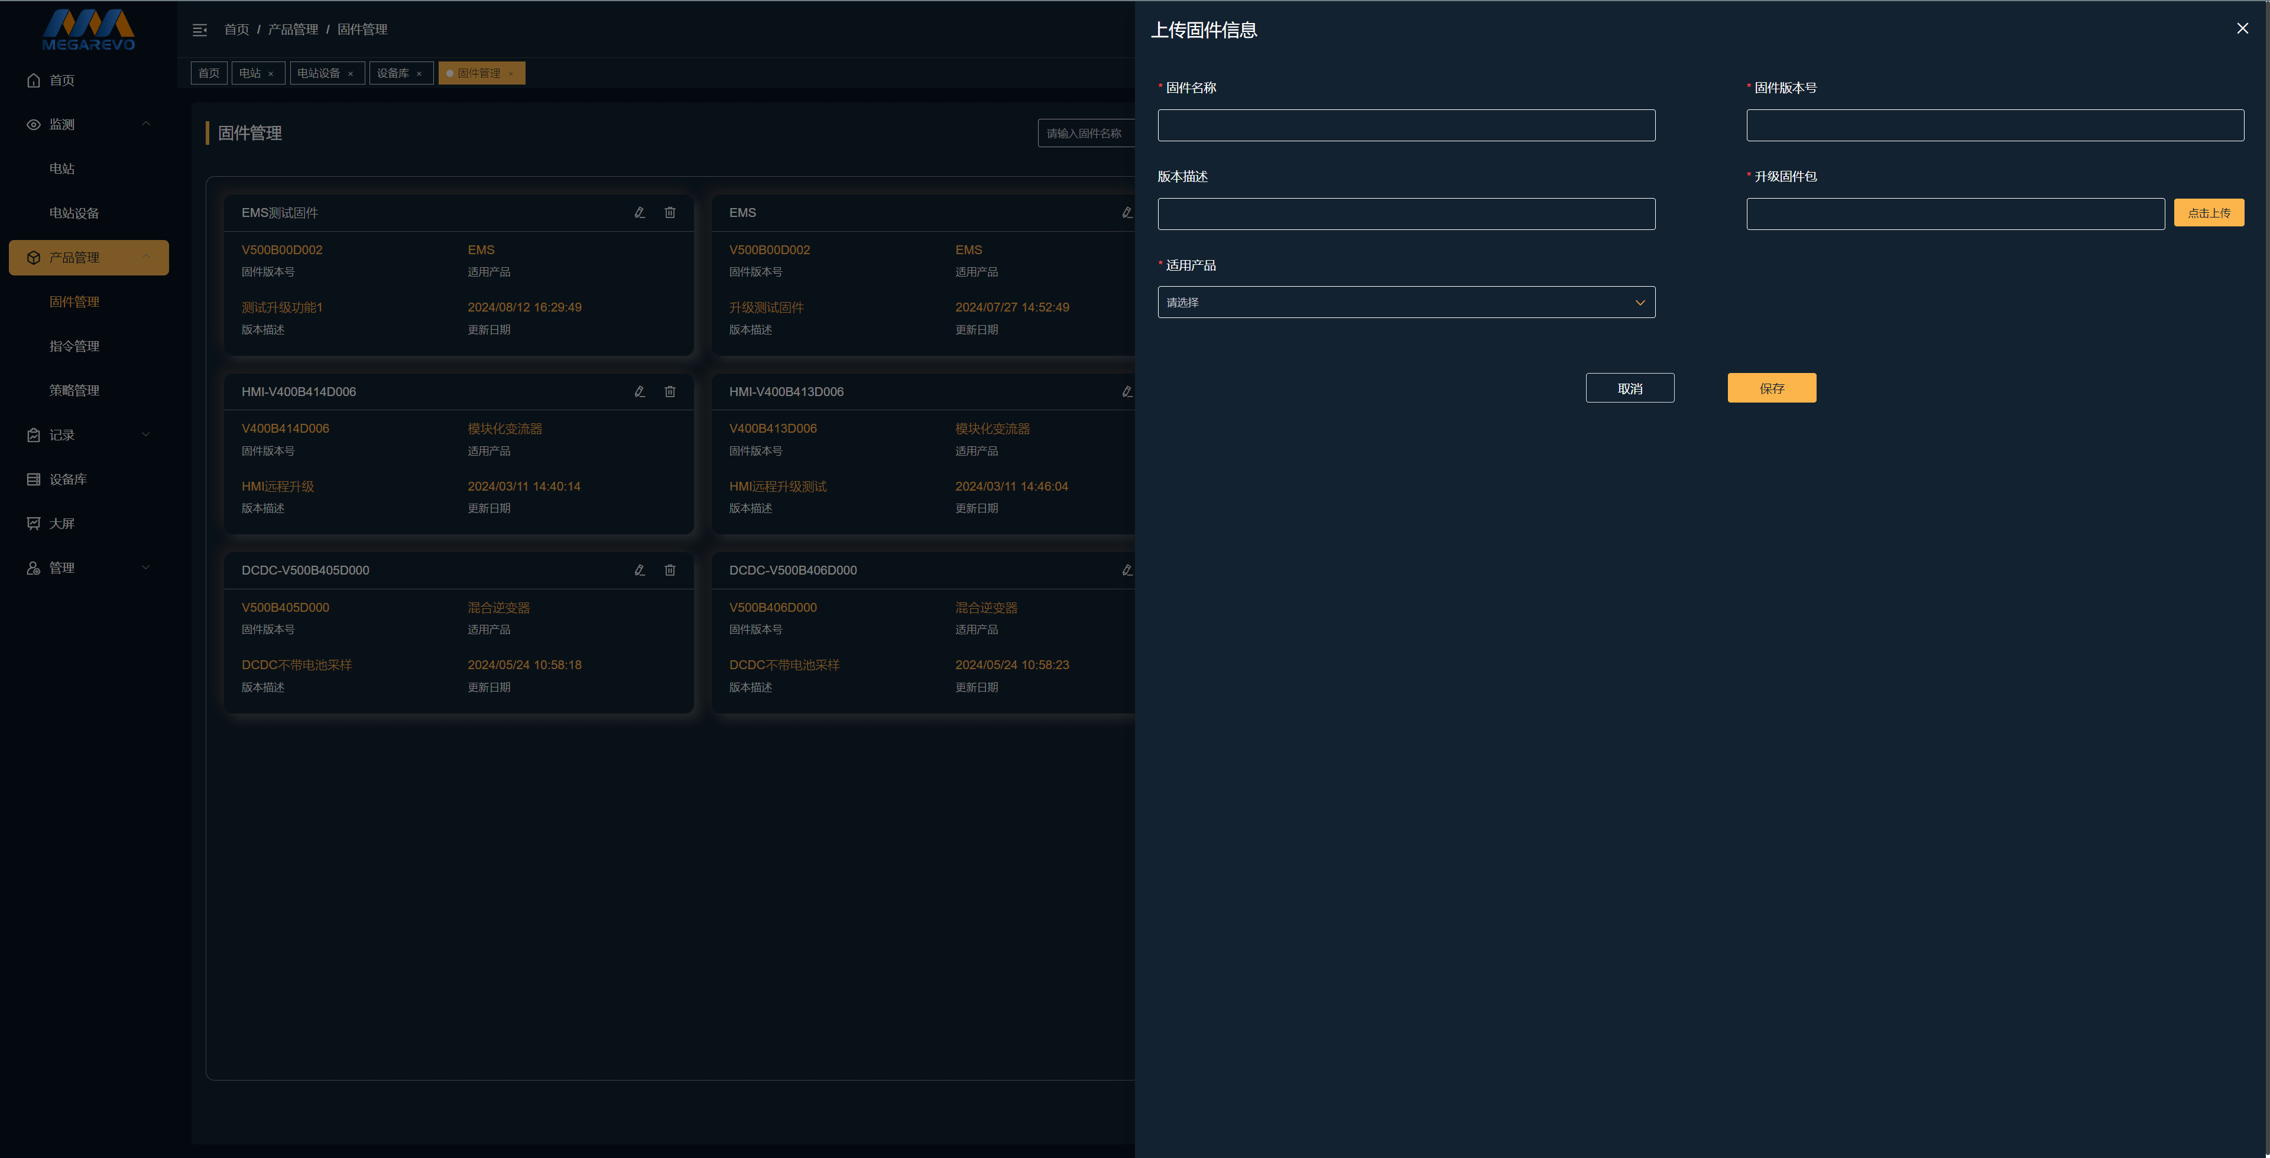Edit the DCDC-V500B405D000 firmware card
The height and width of the screenshot is (1158, 2270).
pyautogui.click(x=640, y=570)
